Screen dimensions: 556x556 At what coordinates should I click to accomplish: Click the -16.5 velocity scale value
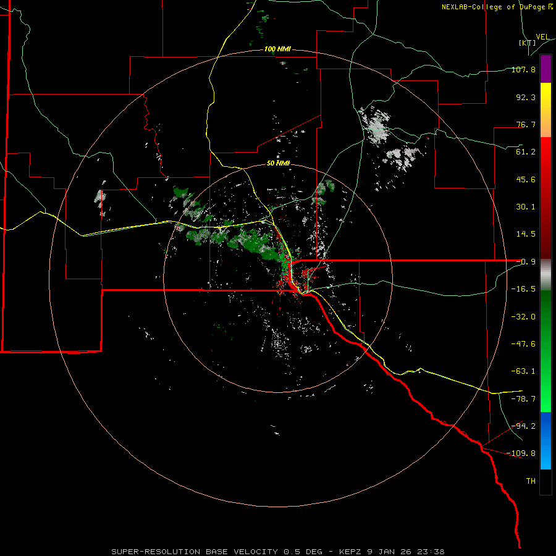point(523,289)
